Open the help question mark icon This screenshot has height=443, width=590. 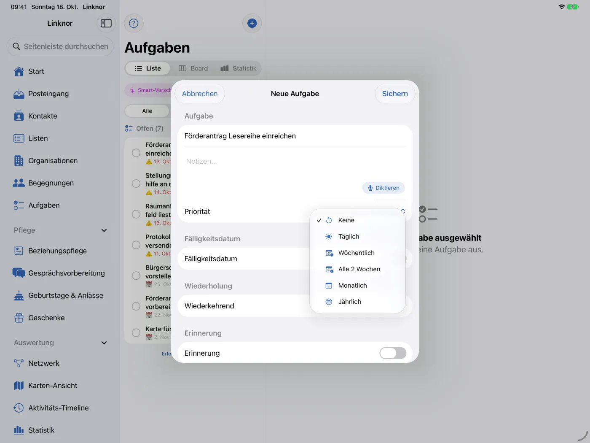click(134, 23)
